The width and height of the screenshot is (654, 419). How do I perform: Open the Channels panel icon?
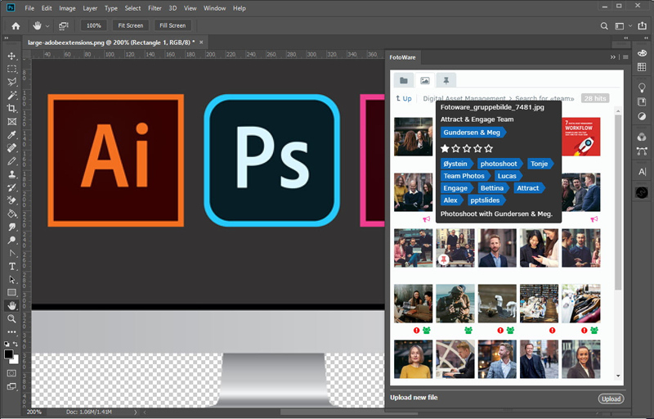click(x=642, y=137)
